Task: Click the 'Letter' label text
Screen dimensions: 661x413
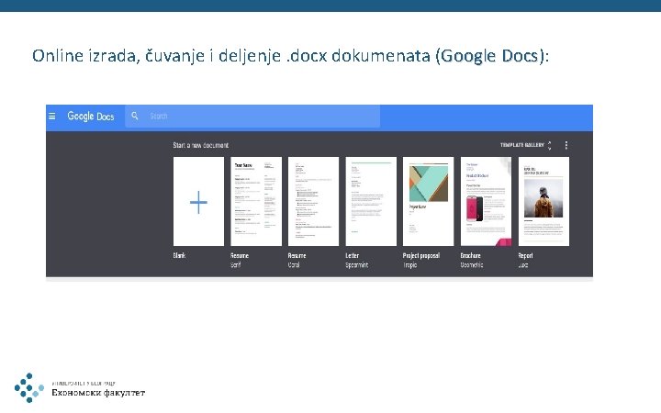Action: (352, 255)
